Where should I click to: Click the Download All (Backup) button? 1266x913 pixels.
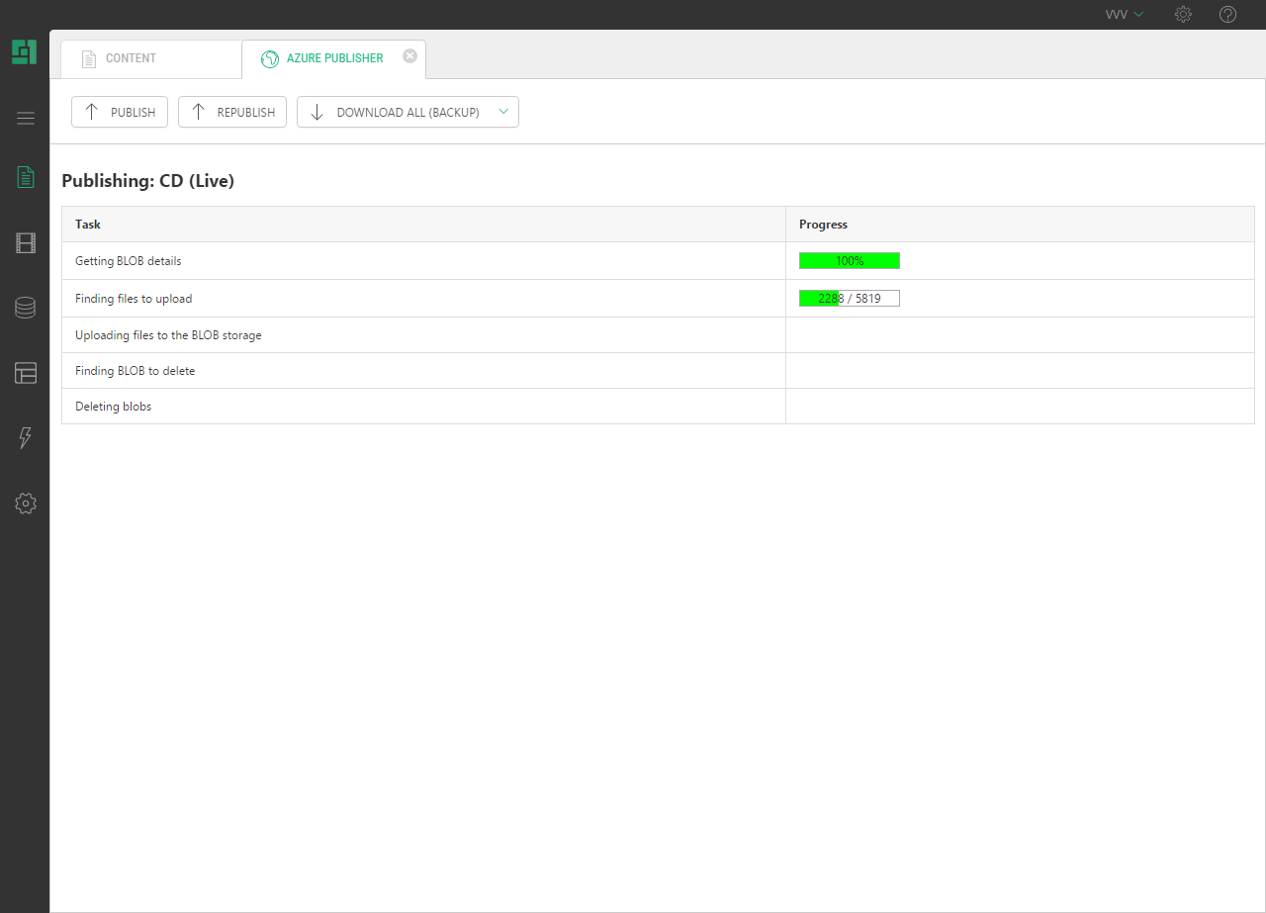(x=396, y=112)
